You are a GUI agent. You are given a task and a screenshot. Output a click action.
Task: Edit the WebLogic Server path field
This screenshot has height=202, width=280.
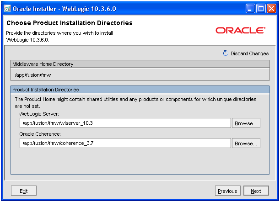[x=125, y=123]
